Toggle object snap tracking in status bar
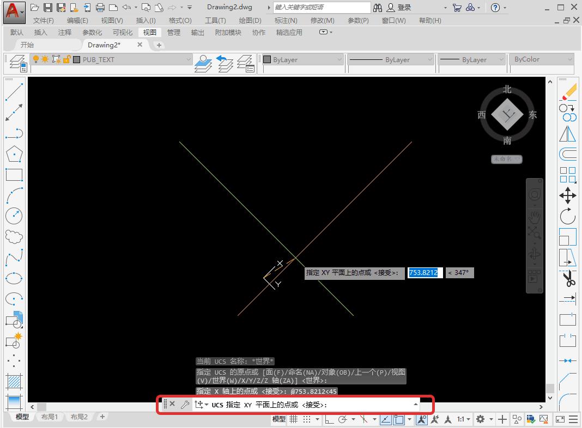Image resolution: width=582 pixels, height=428 pixels. [386, 419]
